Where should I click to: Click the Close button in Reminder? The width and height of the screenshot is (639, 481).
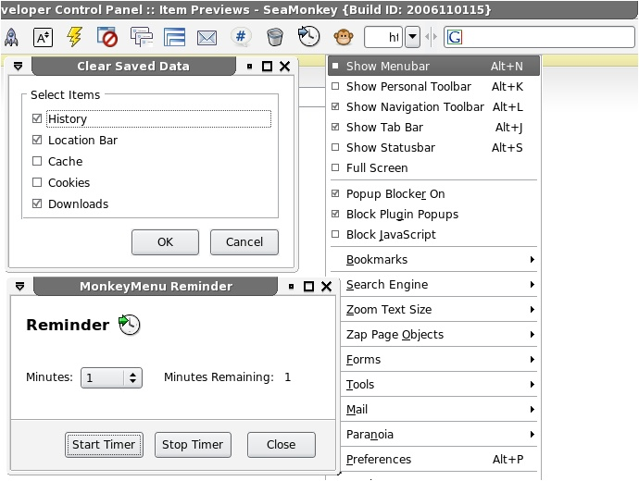[282, 444]
